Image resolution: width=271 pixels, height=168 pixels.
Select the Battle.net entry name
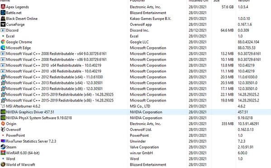coord(14,13)
